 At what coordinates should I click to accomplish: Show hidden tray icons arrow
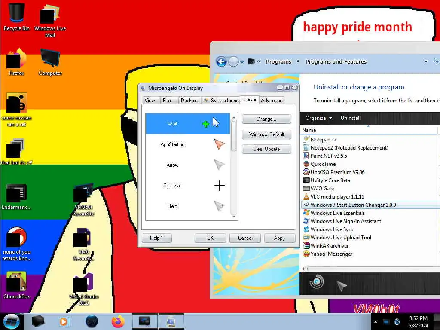[x=376, y=322]
